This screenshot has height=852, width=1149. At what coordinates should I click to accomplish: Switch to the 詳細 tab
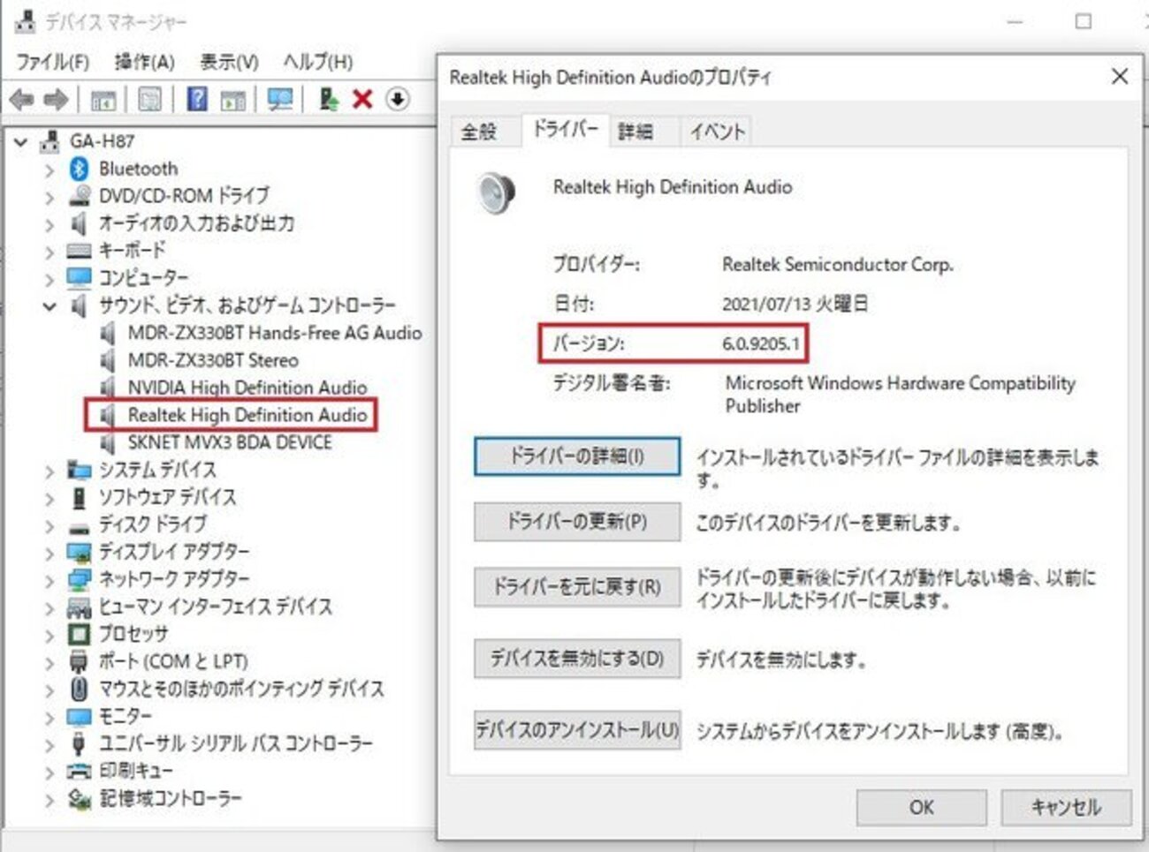[635, 132]
